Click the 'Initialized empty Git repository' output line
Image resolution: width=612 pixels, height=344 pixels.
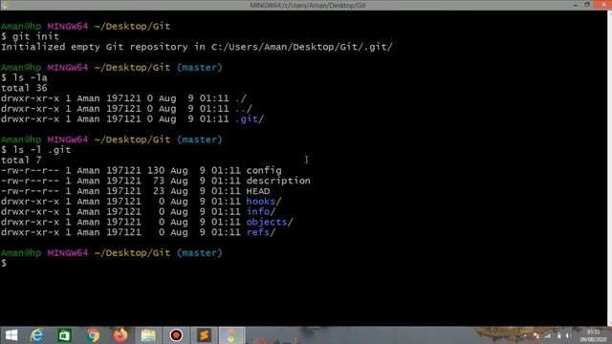pos(196,47)
